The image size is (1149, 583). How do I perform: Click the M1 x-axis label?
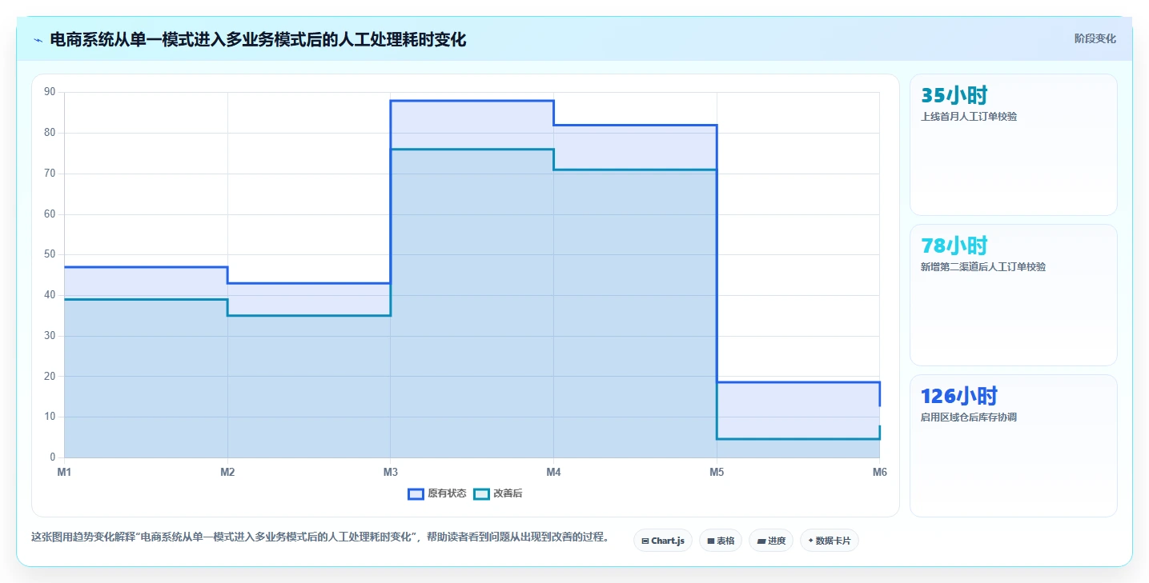(x=64, y=472)
